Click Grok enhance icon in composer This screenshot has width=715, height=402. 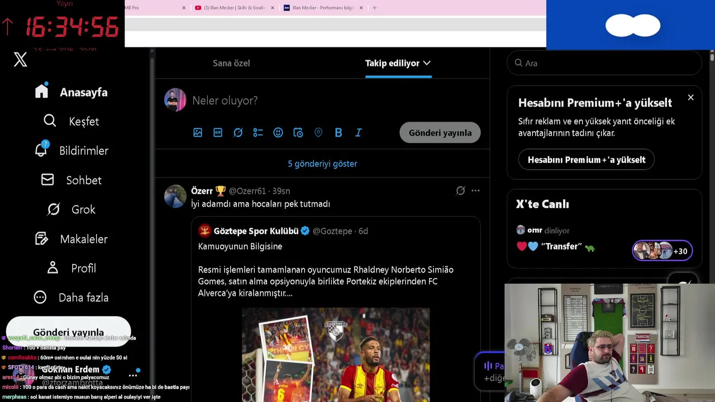(238, 132)
